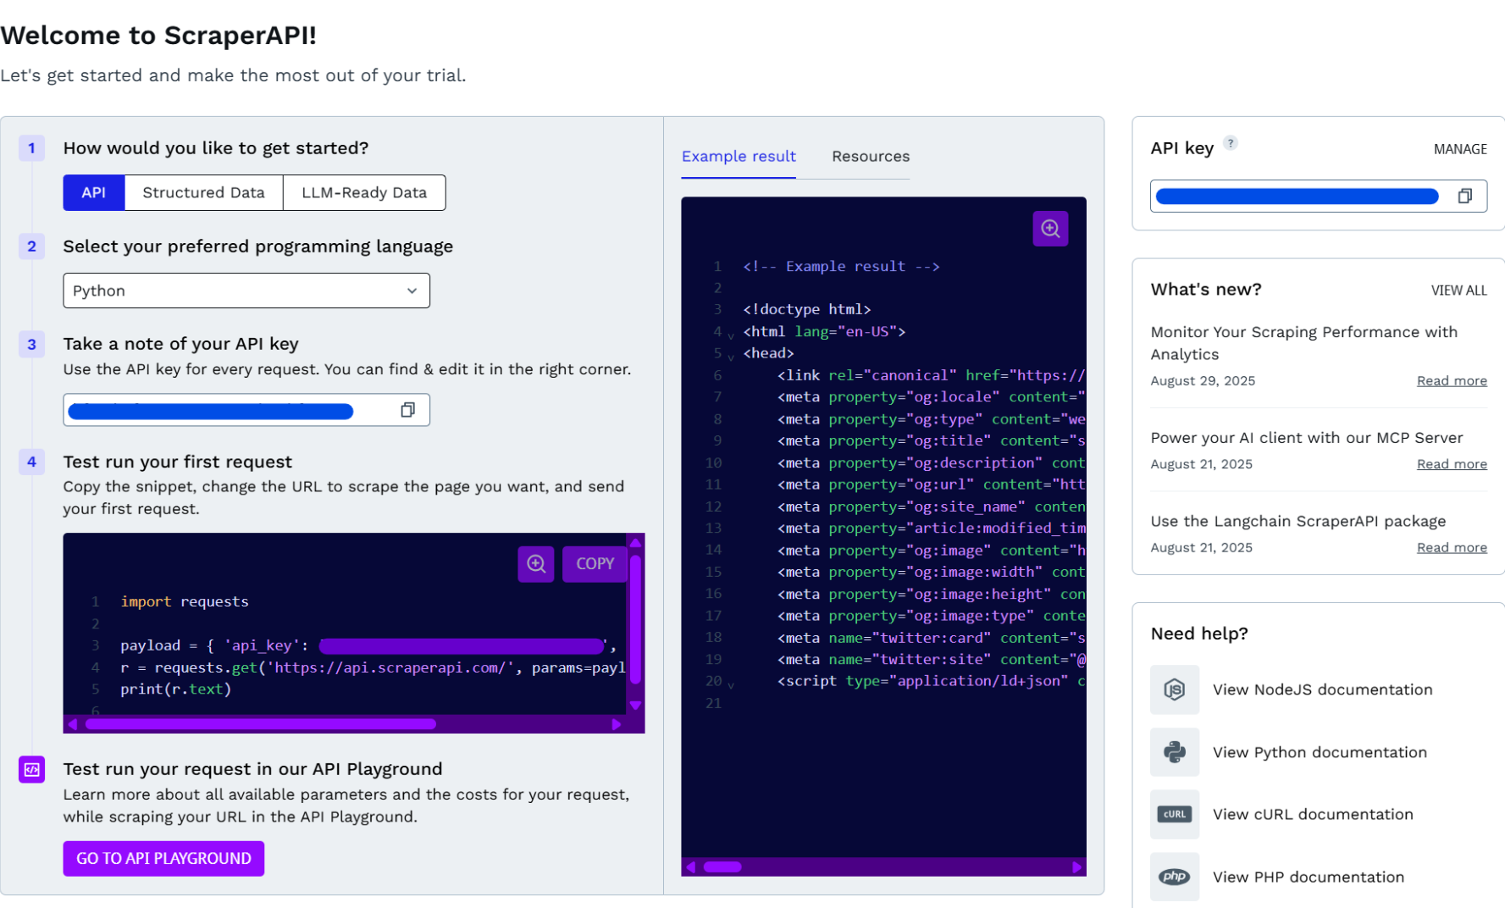Image resolution: width=1505 pixels, height=908 pixels.
Task: Collapse the head tag fold arrow on line 5
Action: pyautogui.click(x=730, y=357)
